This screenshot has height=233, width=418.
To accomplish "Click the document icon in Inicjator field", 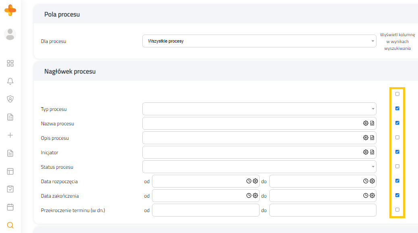I will [372, 152].
